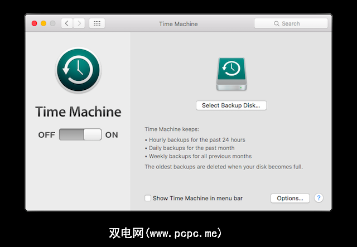
Task: Click the window title Time Machine
Action: click(x=178, y=24)
